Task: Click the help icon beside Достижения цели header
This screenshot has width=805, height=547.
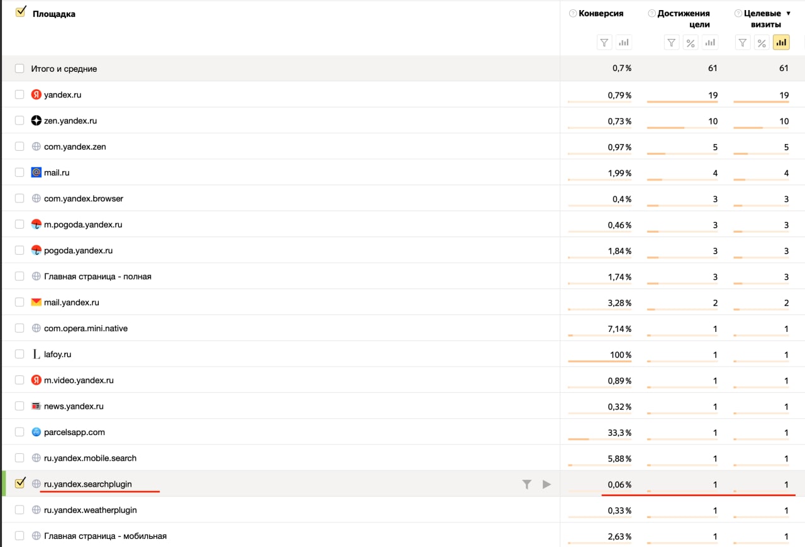Action: point(652,13)
